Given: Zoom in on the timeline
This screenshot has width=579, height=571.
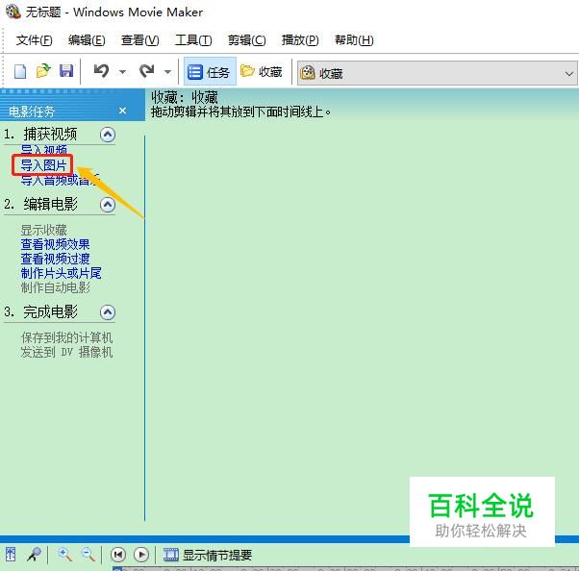Looking at the screenshot, I should coord(65,555).
